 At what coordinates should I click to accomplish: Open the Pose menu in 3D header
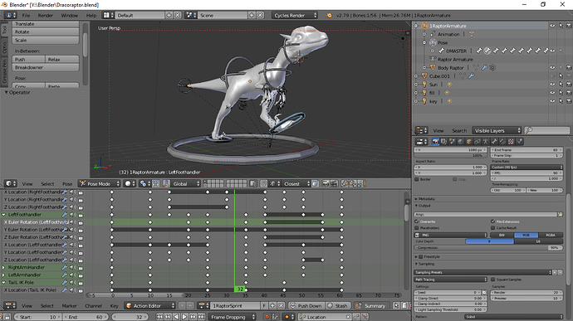pos(67,183)
